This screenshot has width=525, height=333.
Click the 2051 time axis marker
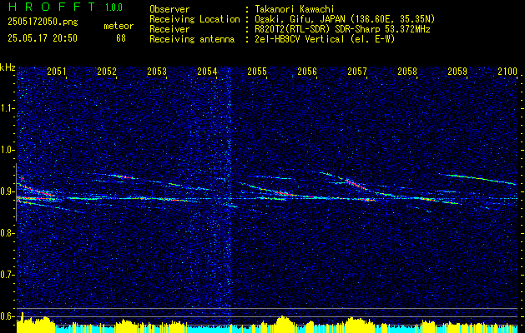(x=57, y=71)
